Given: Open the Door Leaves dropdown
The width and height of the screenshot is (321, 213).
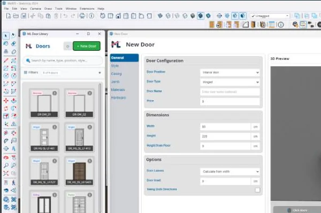Looking at the screenshot, I should tap(230, 171).
